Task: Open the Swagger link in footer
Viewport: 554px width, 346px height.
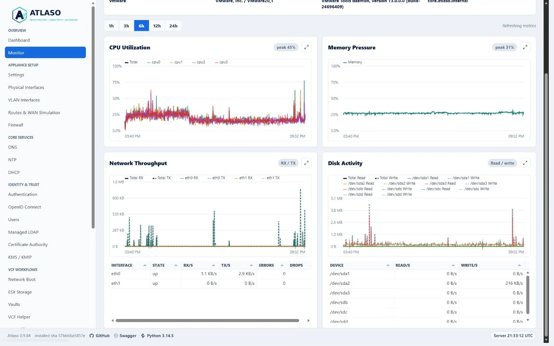Action: [125, 336]
